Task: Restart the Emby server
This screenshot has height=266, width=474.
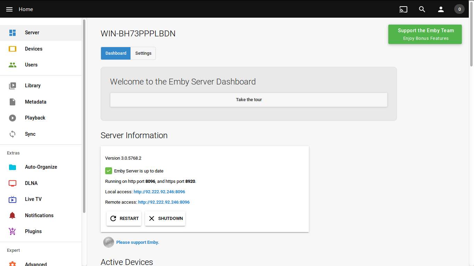Action: pyautogui.click(x=124, y=219)
